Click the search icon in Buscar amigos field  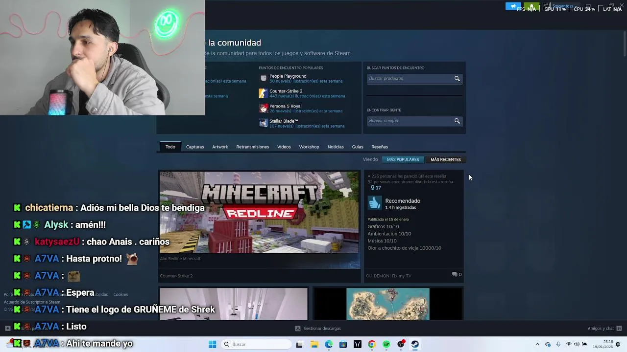457,121
